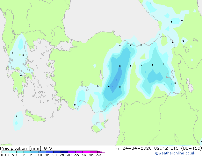Click the legend value label '35'
The image size is (202, 156).
click(76, 155)
